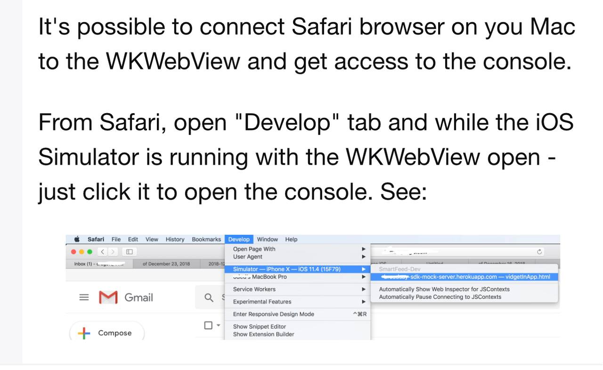The width and height of the screenshot is (603, 370).
Task: Open the vidgetInApp.html inspector entry
Action: [x=465, y=277]
